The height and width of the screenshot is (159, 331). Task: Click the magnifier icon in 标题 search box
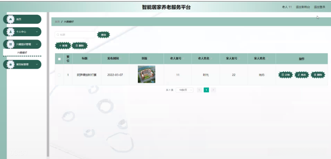tap(58, 35)
